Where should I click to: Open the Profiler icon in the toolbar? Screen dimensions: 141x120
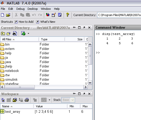(x=60, y=15)
